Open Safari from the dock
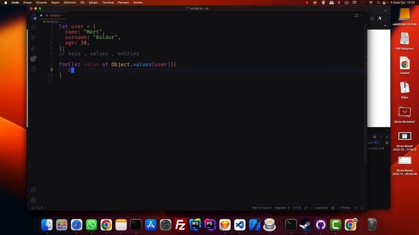The height and width of the screenshot is (235, 419). pos(77,225)
